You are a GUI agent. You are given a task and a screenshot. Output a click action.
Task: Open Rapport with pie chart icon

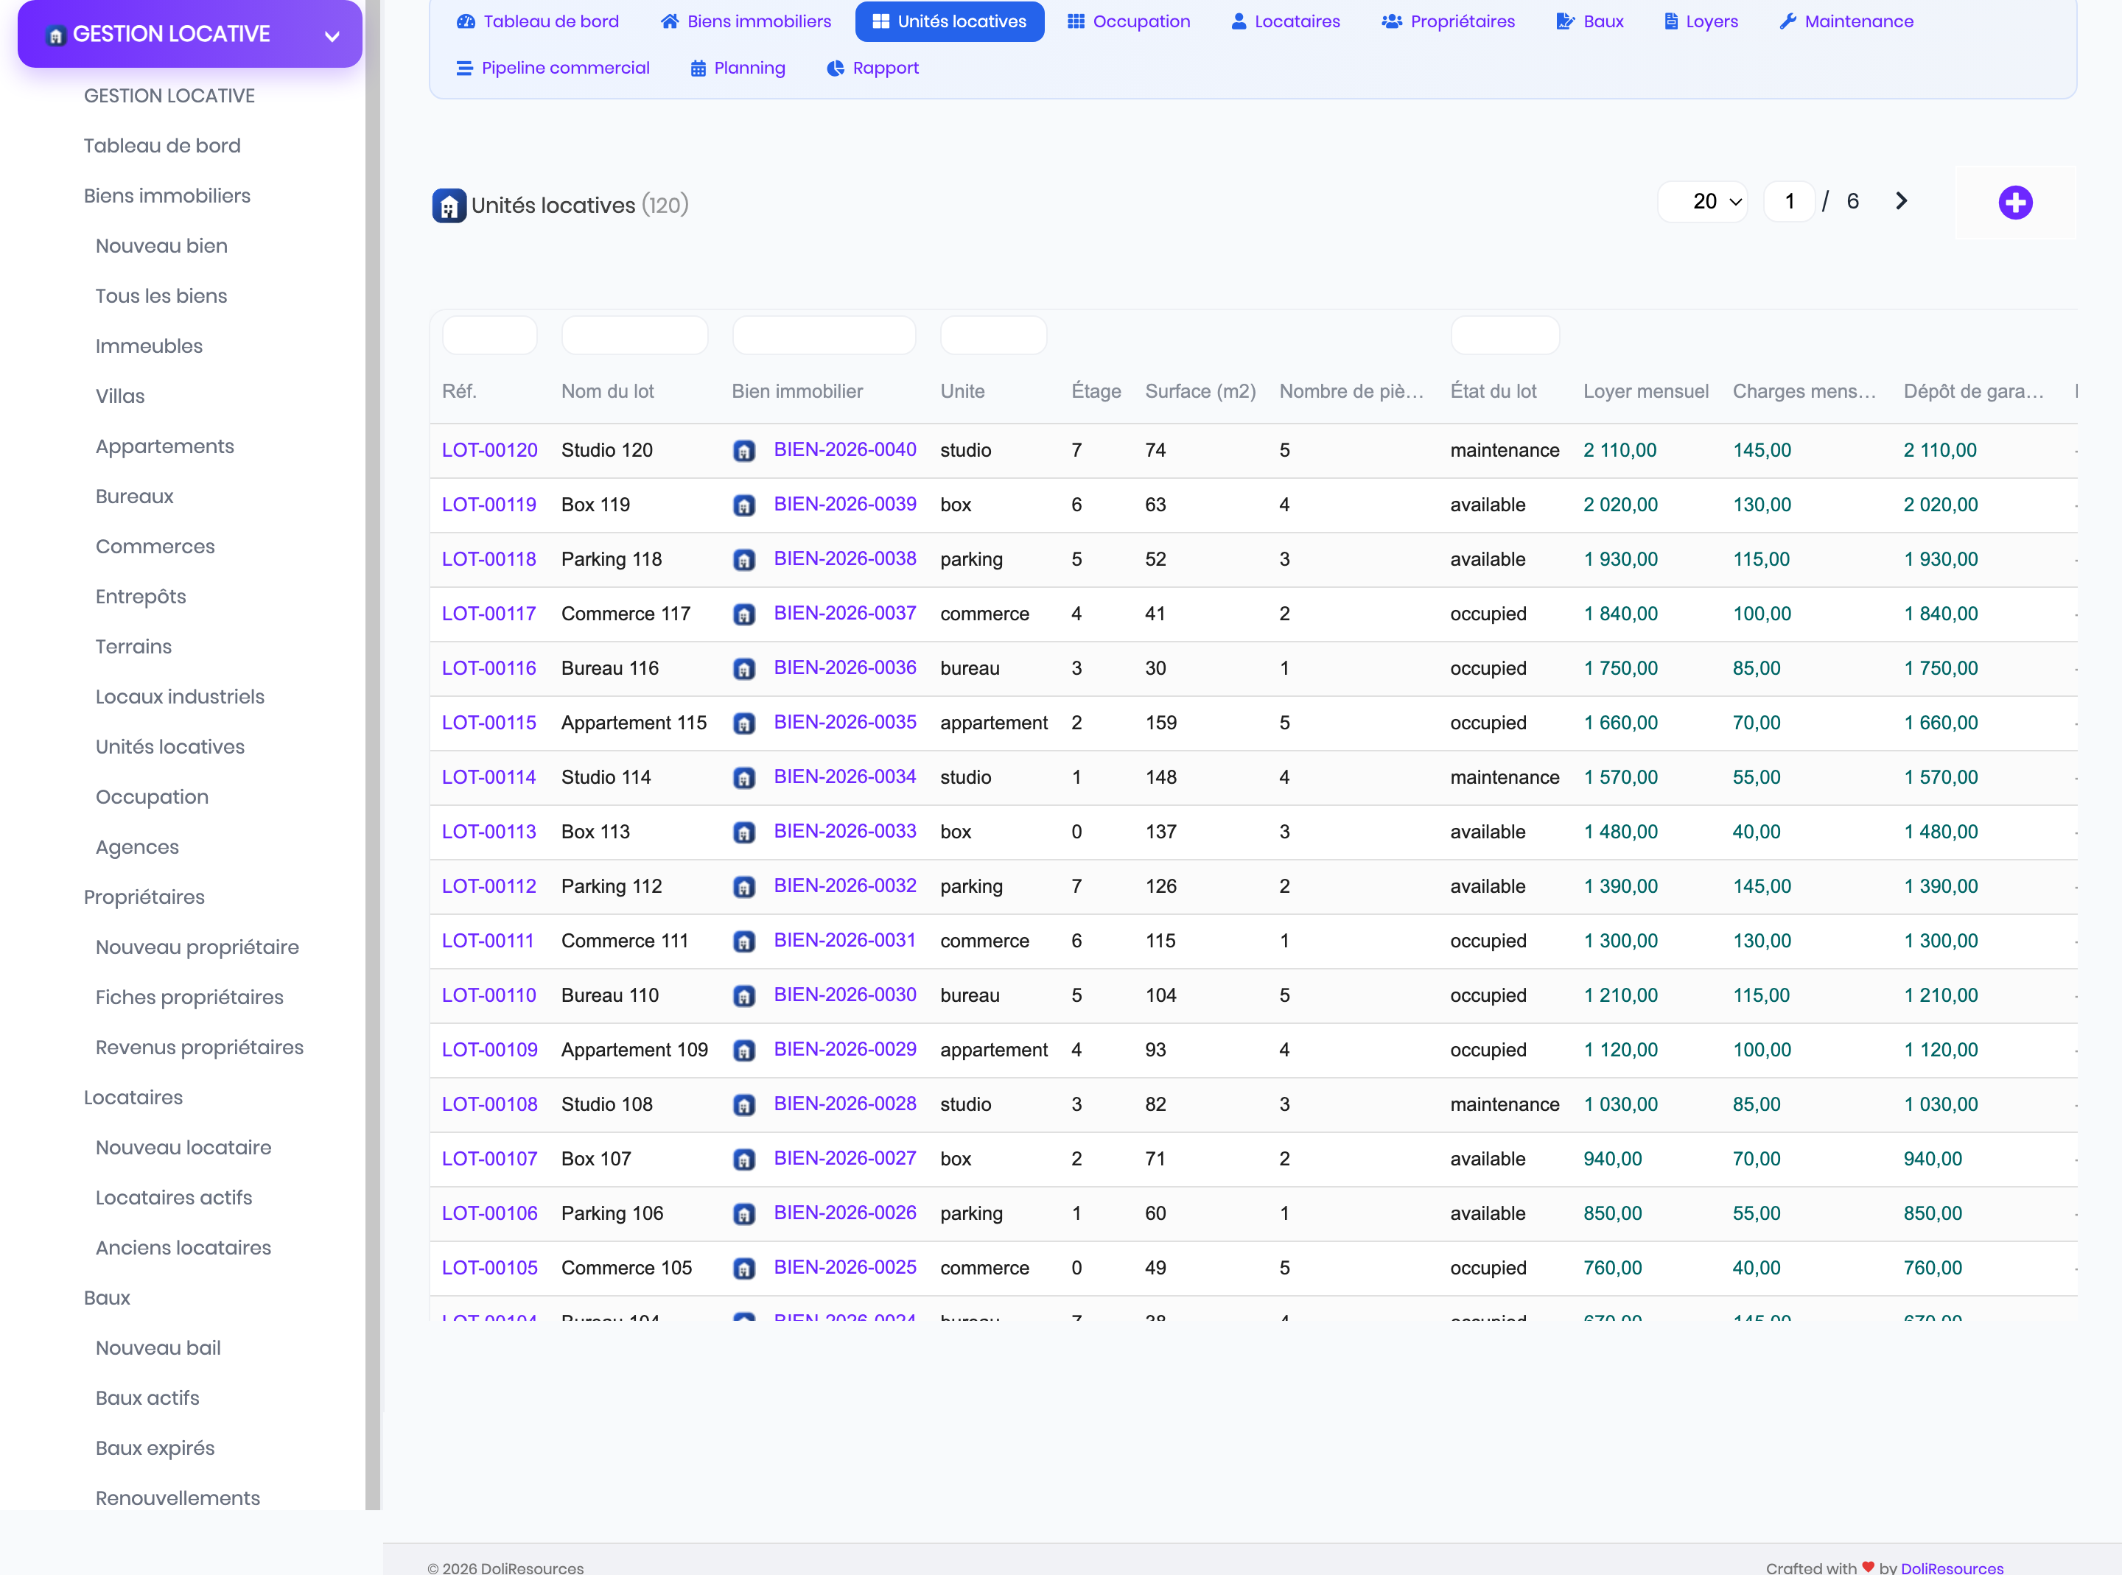pyautogui.click(x=872, y=68)
